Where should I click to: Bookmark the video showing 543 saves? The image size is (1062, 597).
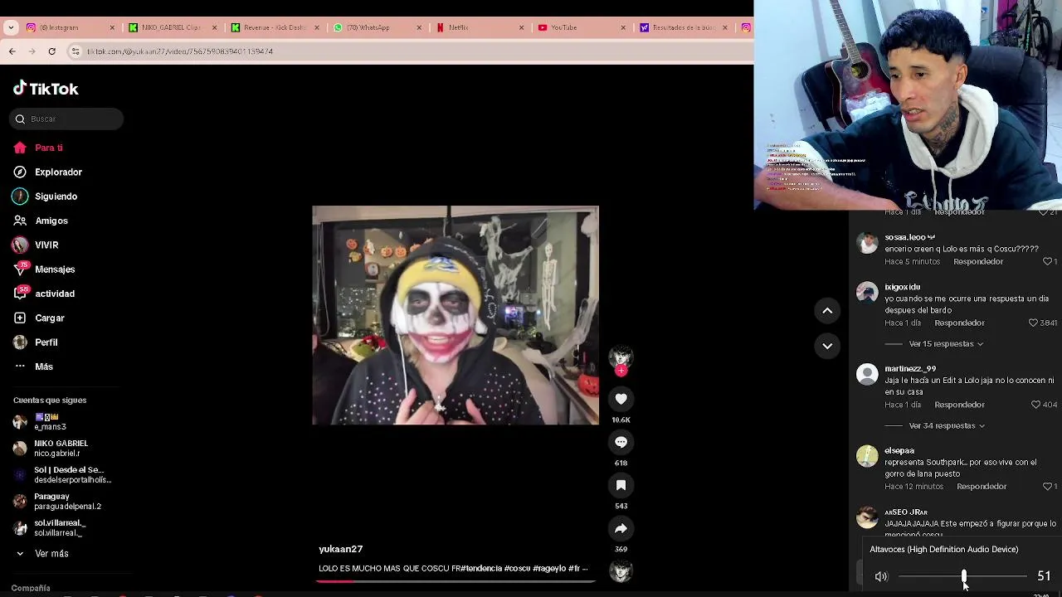point(621,485)
